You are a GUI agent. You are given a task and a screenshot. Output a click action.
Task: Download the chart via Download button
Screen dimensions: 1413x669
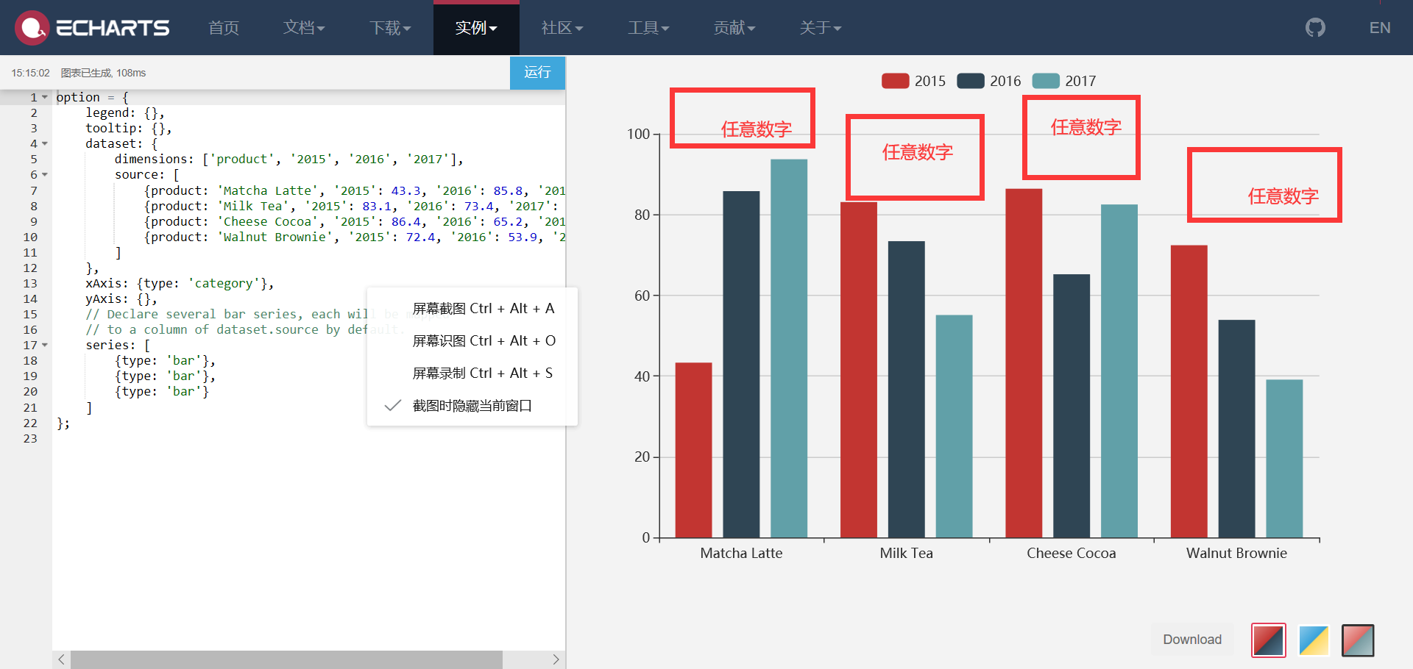point(1192,640)
